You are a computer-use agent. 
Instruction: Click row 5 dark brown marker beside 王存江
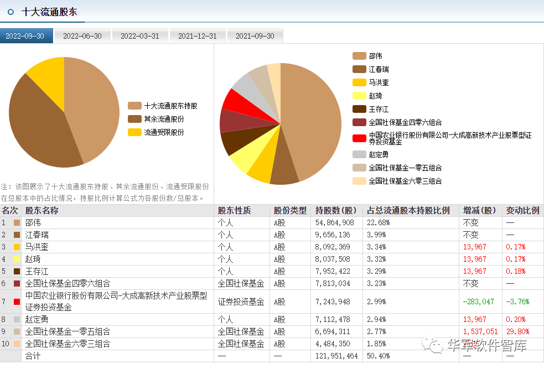17,272
